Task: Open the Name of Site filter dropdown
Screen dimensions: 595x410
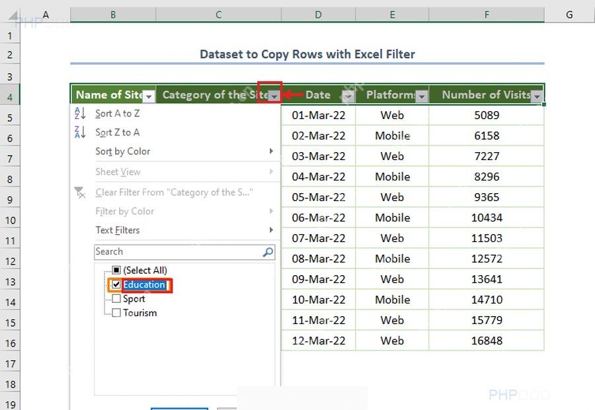Action: click(149, 97)
